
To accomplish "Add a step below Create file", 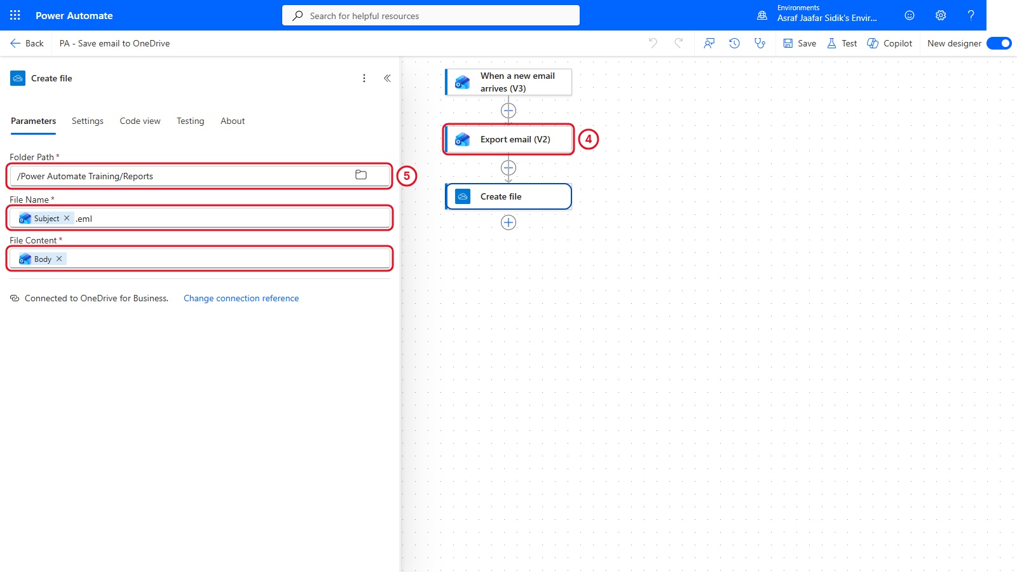I will click(x=508, y=222).
